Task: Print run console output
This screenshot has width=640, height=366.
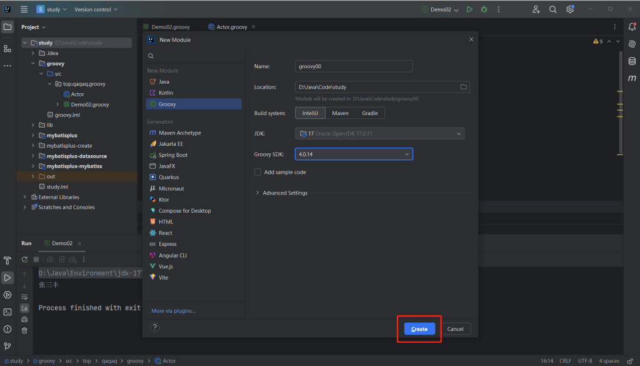Action: (24, 319)
